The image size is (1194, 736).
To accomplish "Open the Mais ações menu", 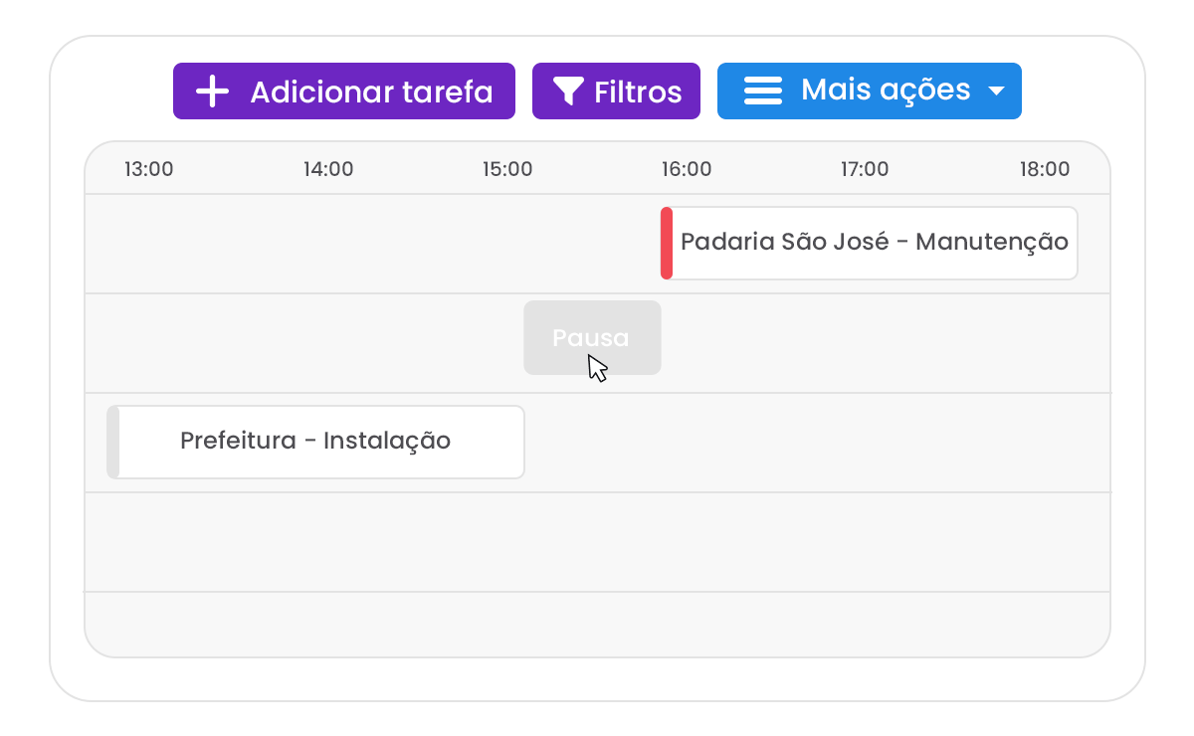I will point(870,92).
